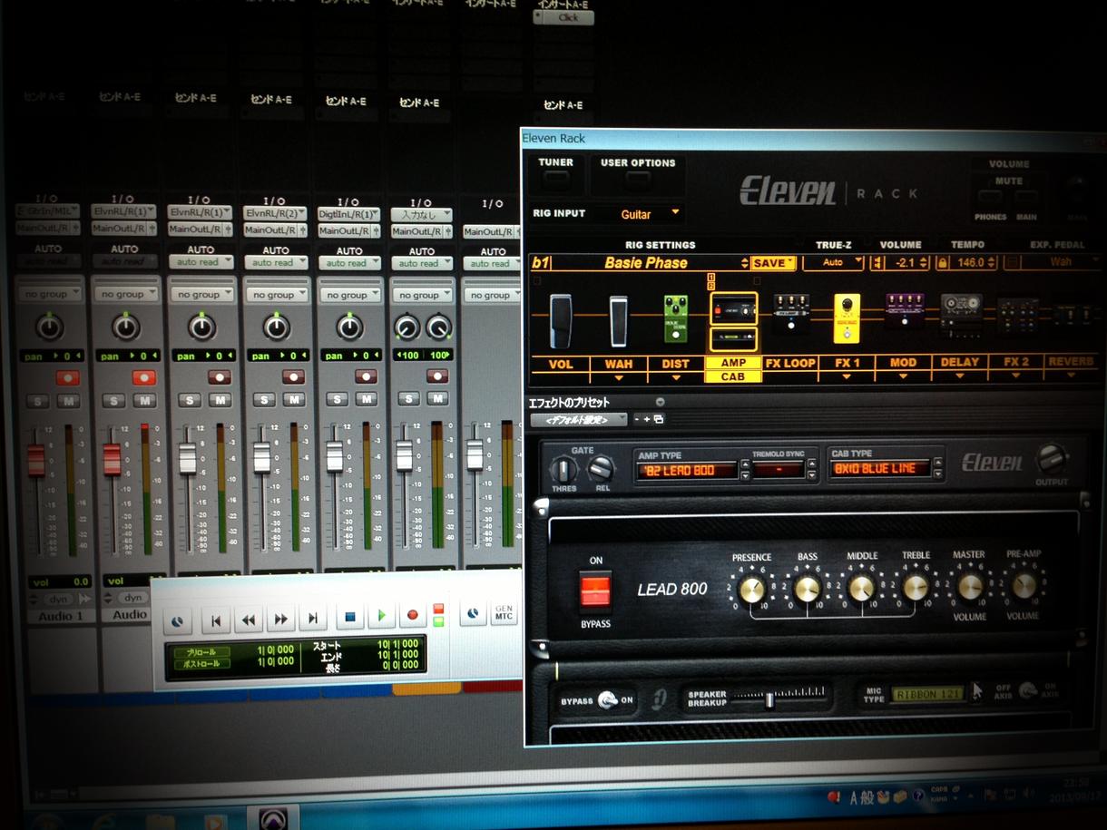This screenshot has width=1107, height=830.
Task: Click the Eleven Output knob
Action: [1051, 458]
